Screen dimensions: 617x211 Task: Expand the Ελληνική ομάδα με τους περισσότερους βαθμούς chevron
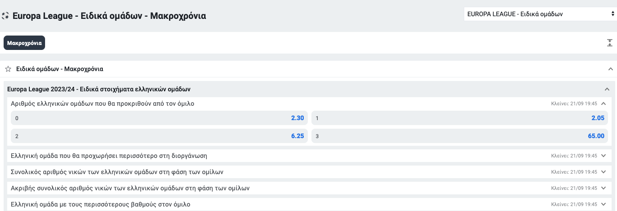coord(603,204)
